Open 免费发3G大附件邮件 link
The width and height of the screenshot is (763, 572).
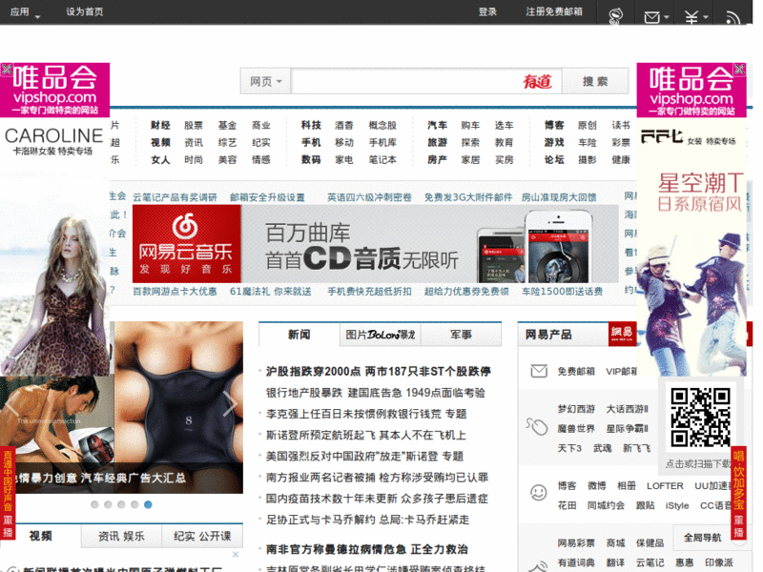(x=468, y=197)
